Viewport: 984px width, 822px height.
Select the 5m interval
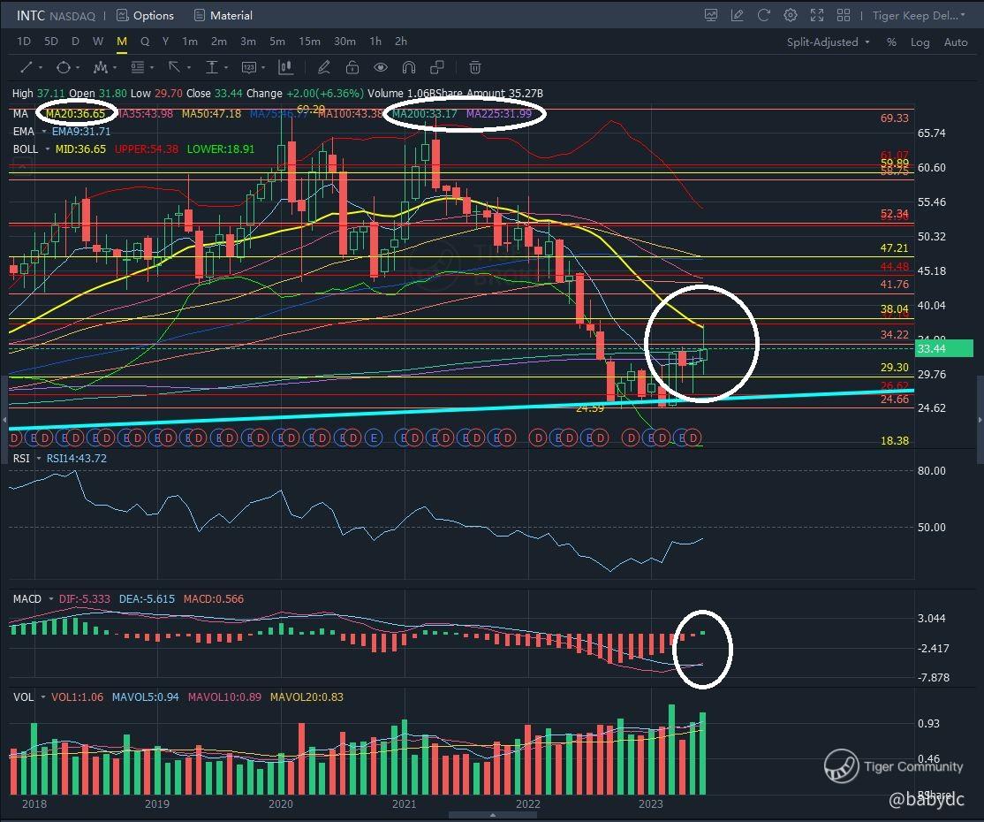pyautogui.click(x=277, y=42)
